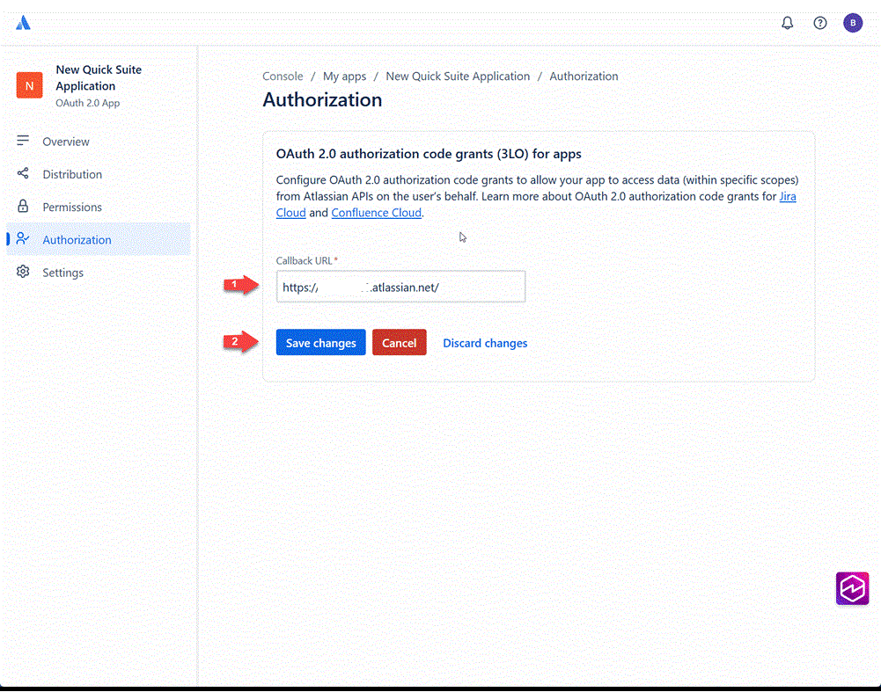Open the Jira Cloud link
881x692 pixels.
coord(787,196)
